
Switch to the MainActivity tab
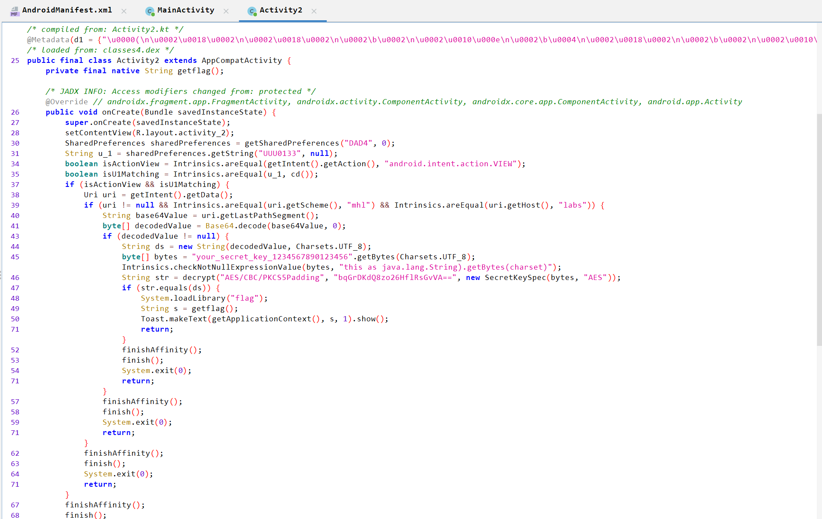pyautogui.click(x=185, y=10)
